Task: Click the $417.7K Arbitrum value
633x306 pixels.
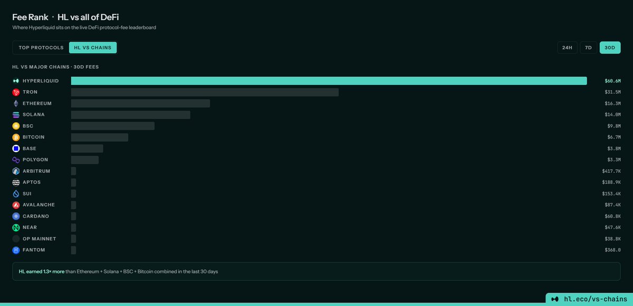Action: pos(611,171)
